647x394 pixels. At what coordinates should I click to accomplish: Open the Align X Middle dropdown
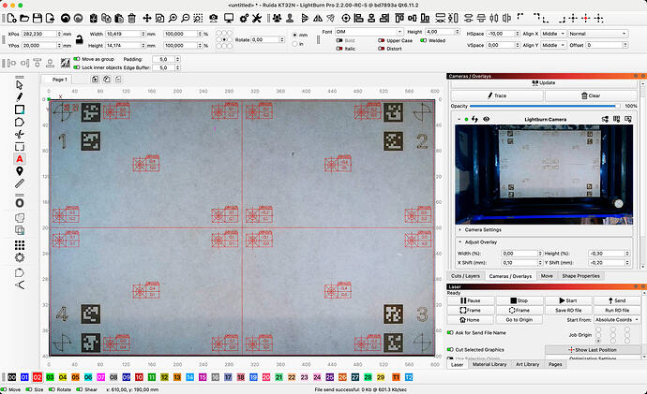point(553,34)
